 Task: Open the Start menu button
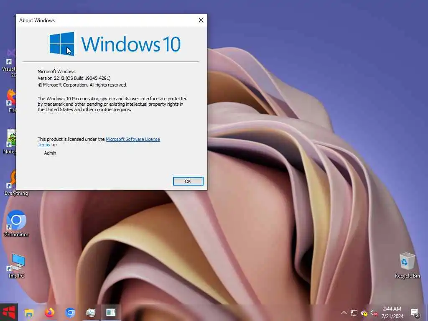pyautogui.click(x=9, y=312)
